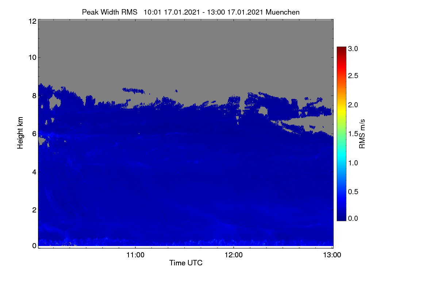
Task: Click the colorbar value 1.0
Action: [x=353, y=162]
